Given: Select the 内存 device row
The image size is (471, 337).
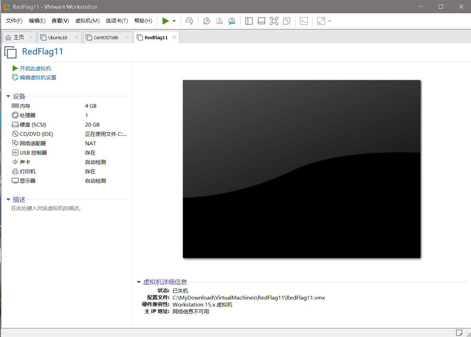Looking at the screenshot, I should point(69,106).
